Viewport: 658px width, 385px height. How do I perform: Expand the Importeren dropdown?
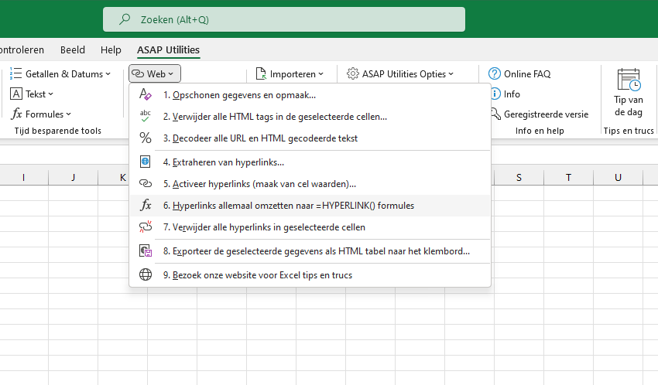click(x=290, y=73)
